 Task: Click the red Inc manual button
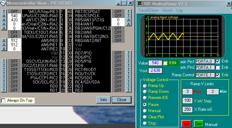(x=186, y=124)
